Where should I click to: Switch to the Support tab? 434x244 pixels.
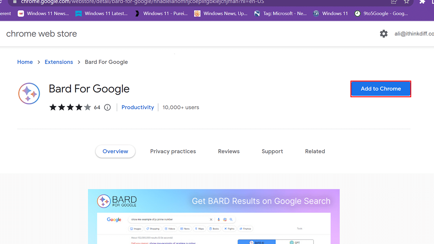[x=272, y=151]
